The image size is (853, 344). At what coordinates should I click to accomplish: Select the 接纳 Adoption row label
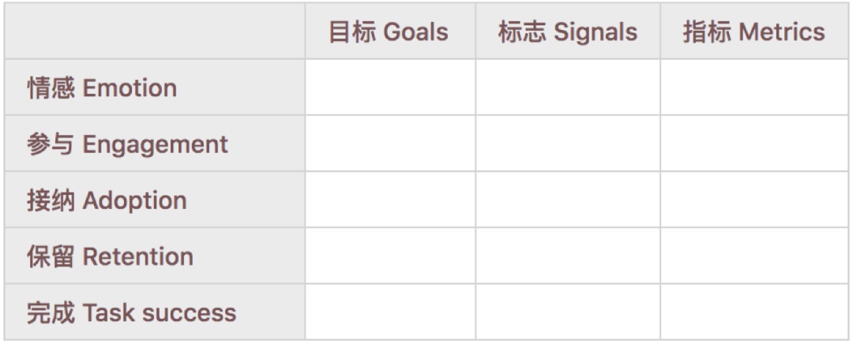tap(107, 200)
